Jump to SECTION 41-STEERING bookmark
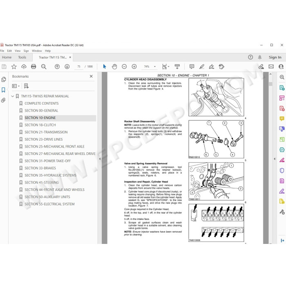 [42, 182]
